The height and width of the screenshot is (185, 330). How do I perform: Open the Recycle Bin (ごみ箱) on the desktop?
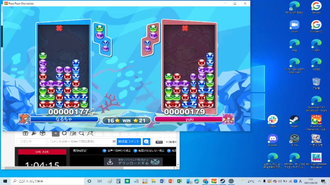(x=316, y=83)
